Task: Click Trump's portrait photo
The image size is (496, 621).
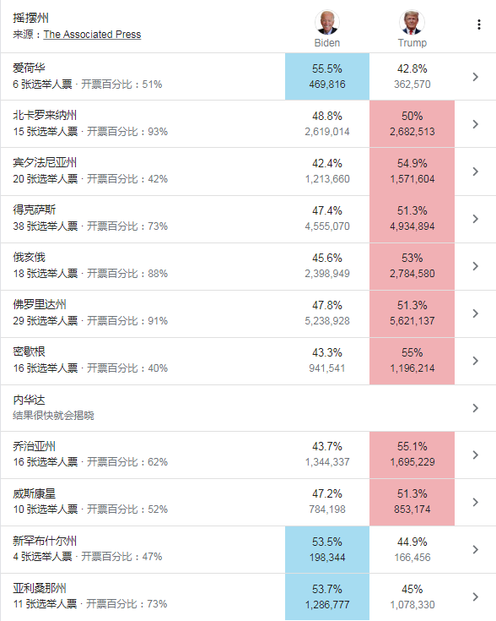Action: click(412, 23)
